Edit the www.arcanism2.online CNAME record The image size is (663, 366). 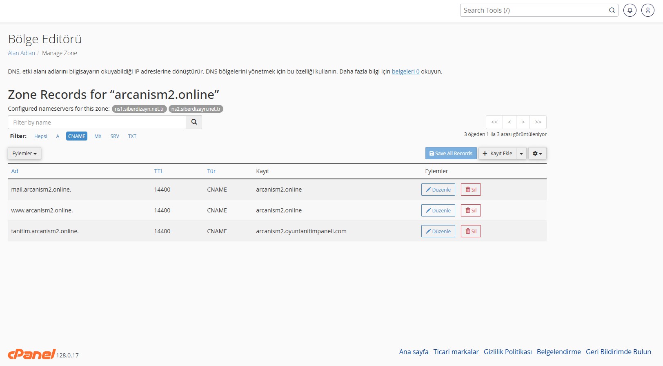[x=438, y=210]
